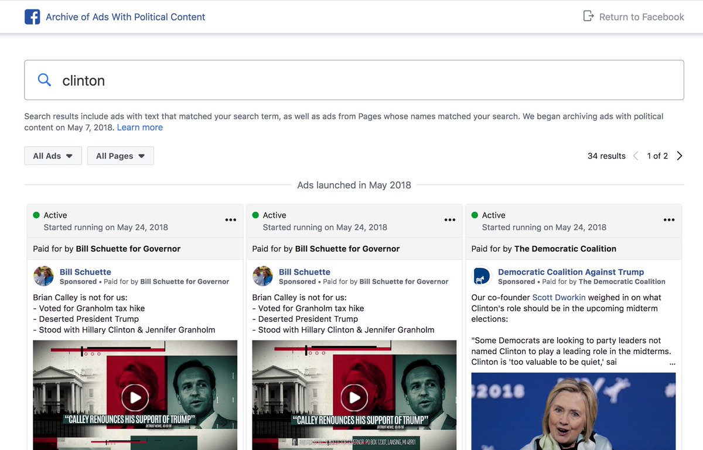This screenshot has width=703, height=450.
Task: Expand the truncated Democratic Coalition ad text ellipsis
Action: (672, 363)
